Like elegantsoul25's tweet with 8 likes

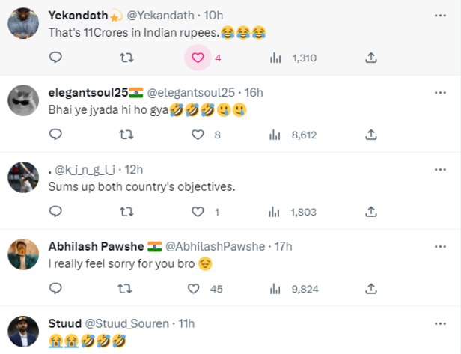click(x=198, y=135)
